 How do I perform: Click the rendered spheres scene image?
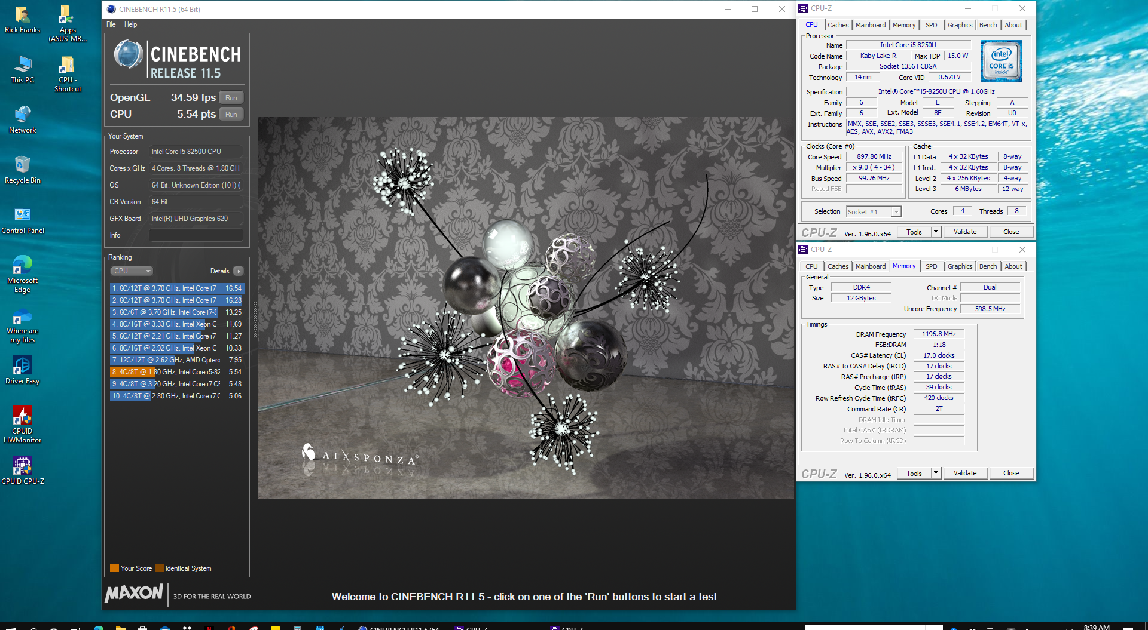526,308
